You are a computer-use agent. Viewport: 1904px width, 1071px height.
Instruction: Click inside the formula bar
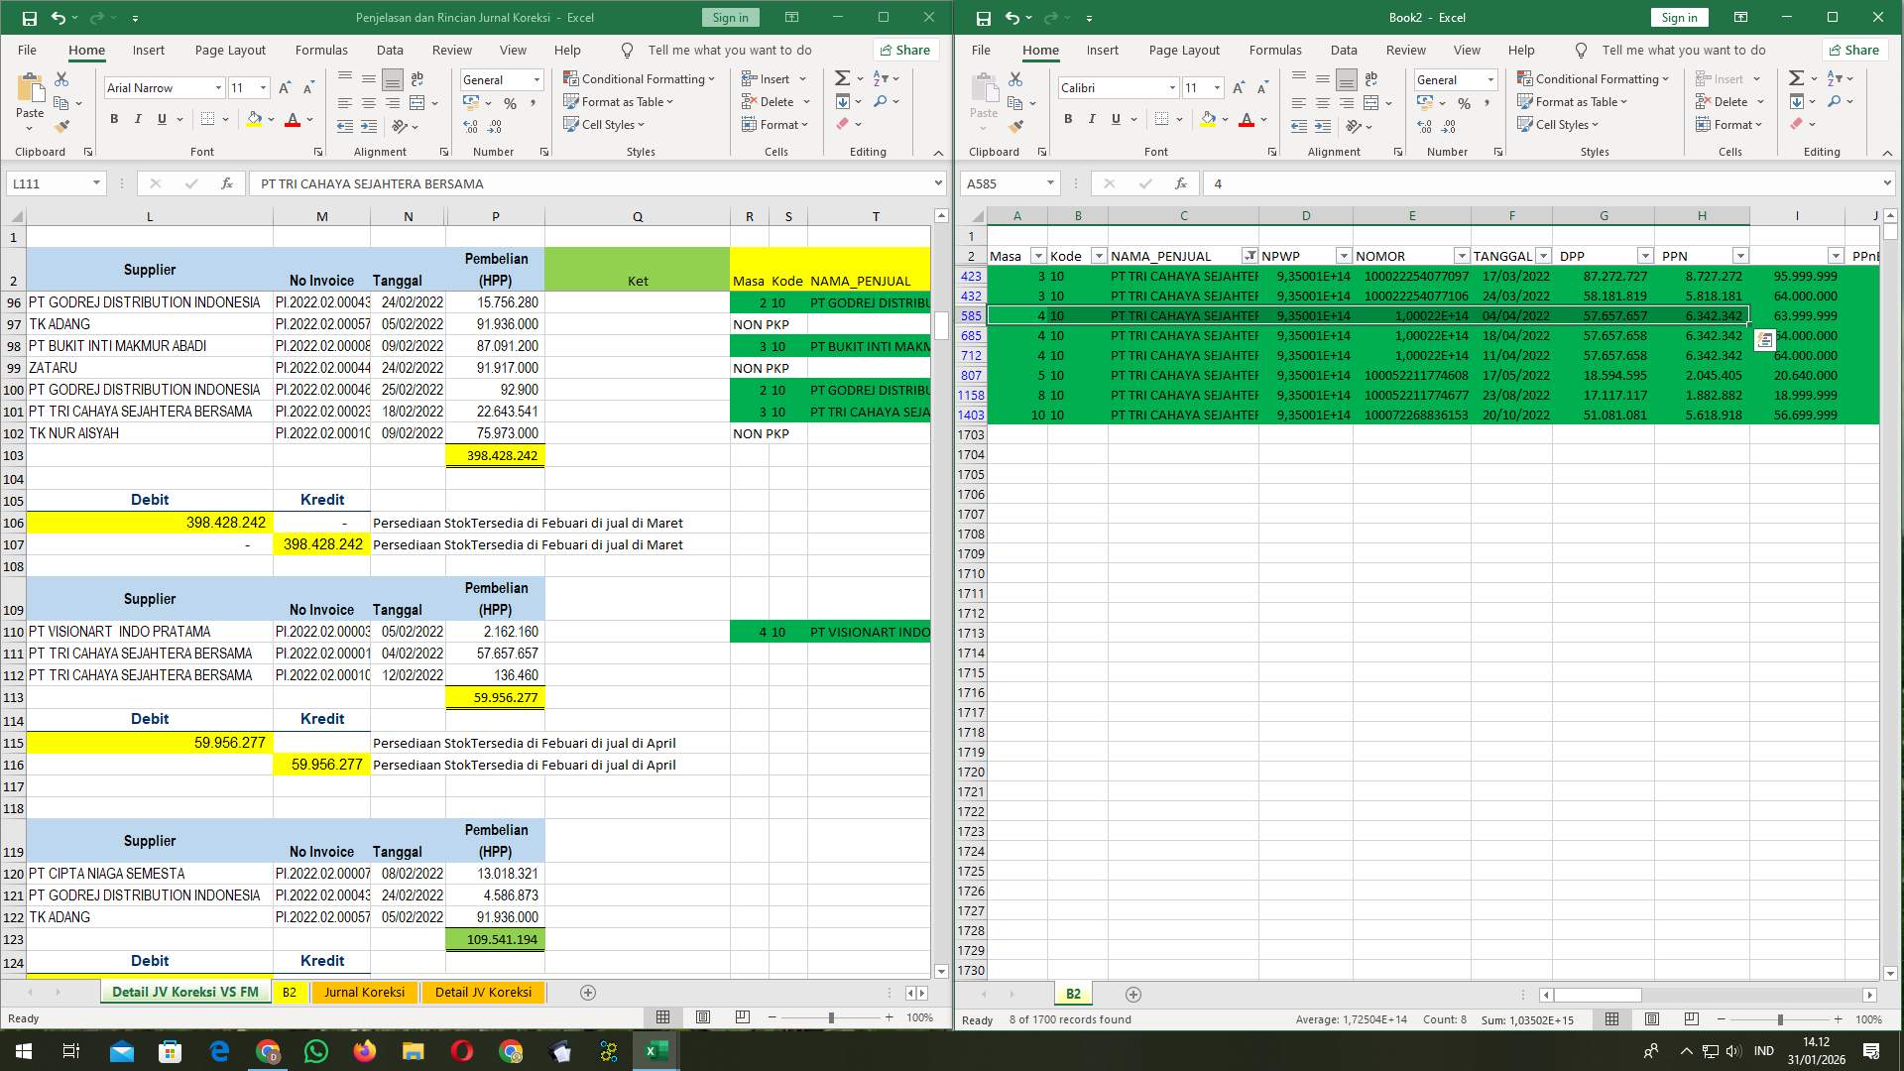595,183
